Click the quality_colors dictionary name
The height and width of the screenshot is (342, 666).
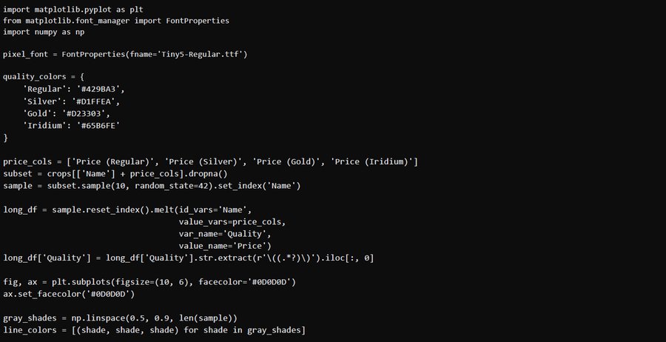[39, 76]
